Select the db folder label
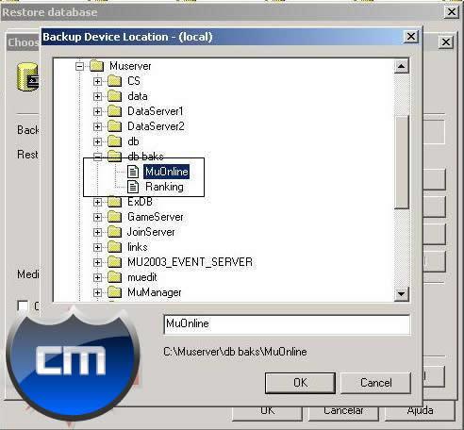 click(133, 141)
